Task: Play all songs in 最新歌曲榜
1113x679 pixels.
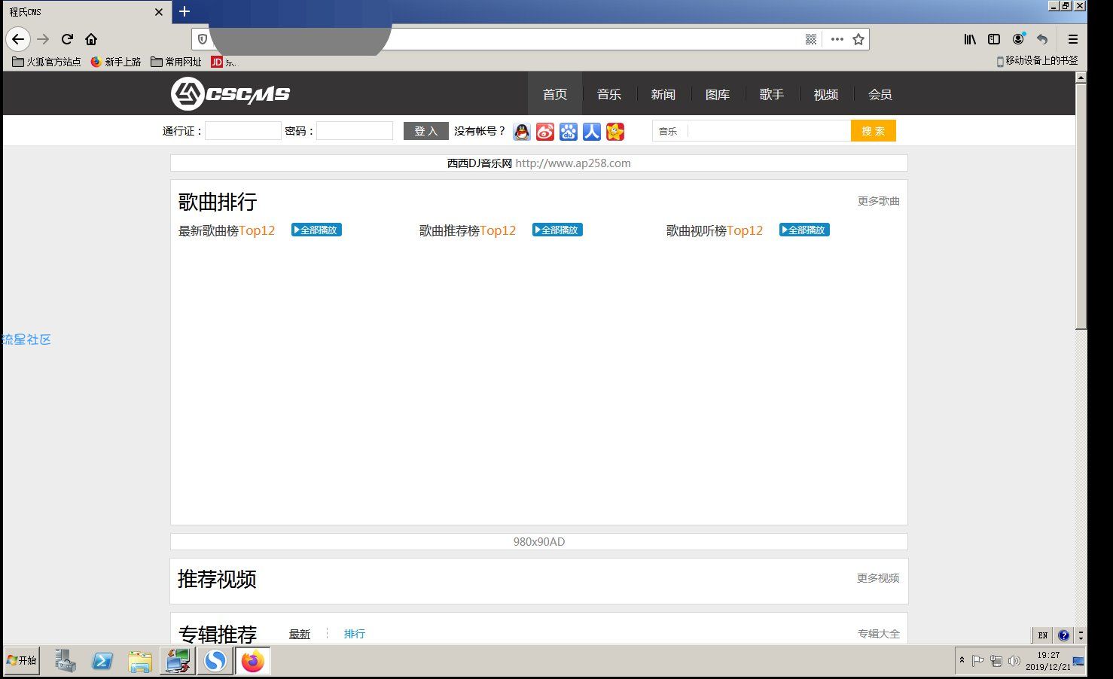Action: [x=316, y=230]
